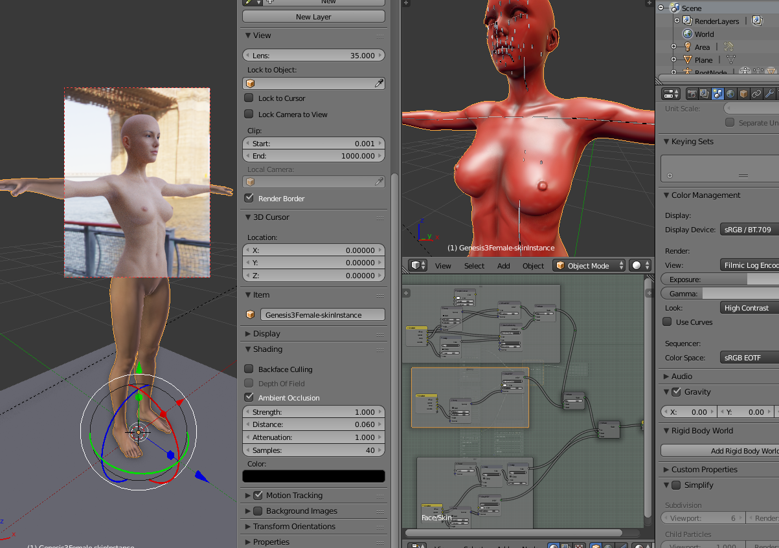Open the Select menu in viewport header
779x548 pixels.
(x=474, y=266)
